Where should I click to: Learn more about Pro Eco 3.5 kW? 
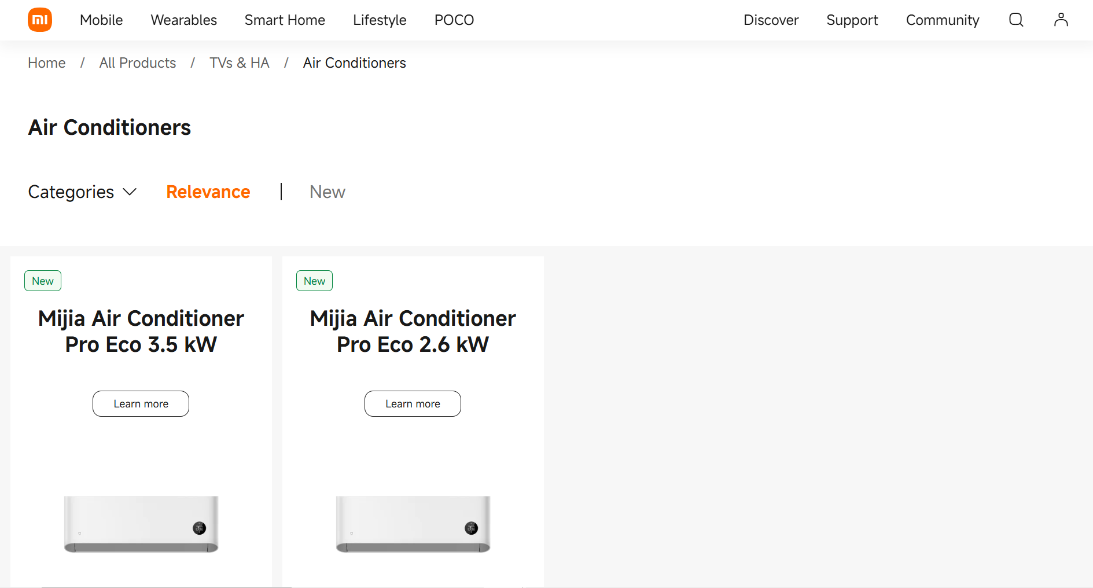[x=141, y=403]
